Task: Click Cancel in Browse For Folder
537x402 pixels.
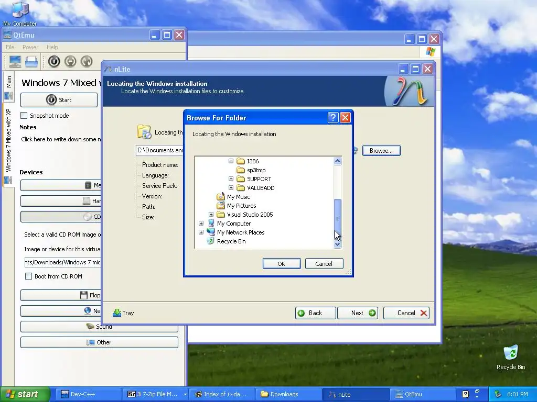Action: pos(324,264)
